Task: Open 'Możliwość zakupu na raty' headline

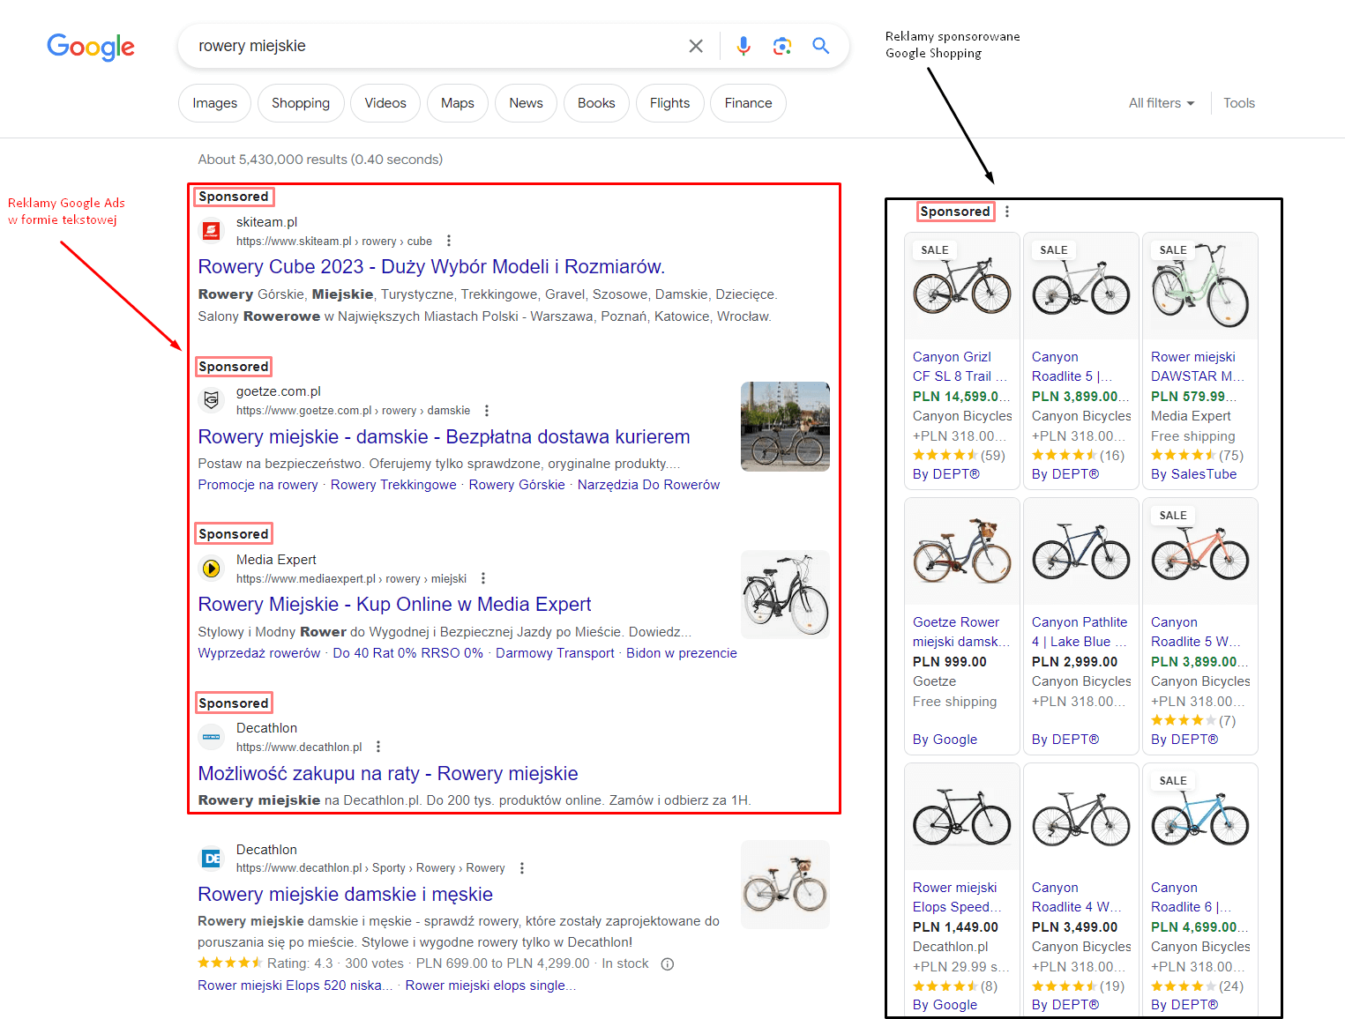Action: [388, 774]
